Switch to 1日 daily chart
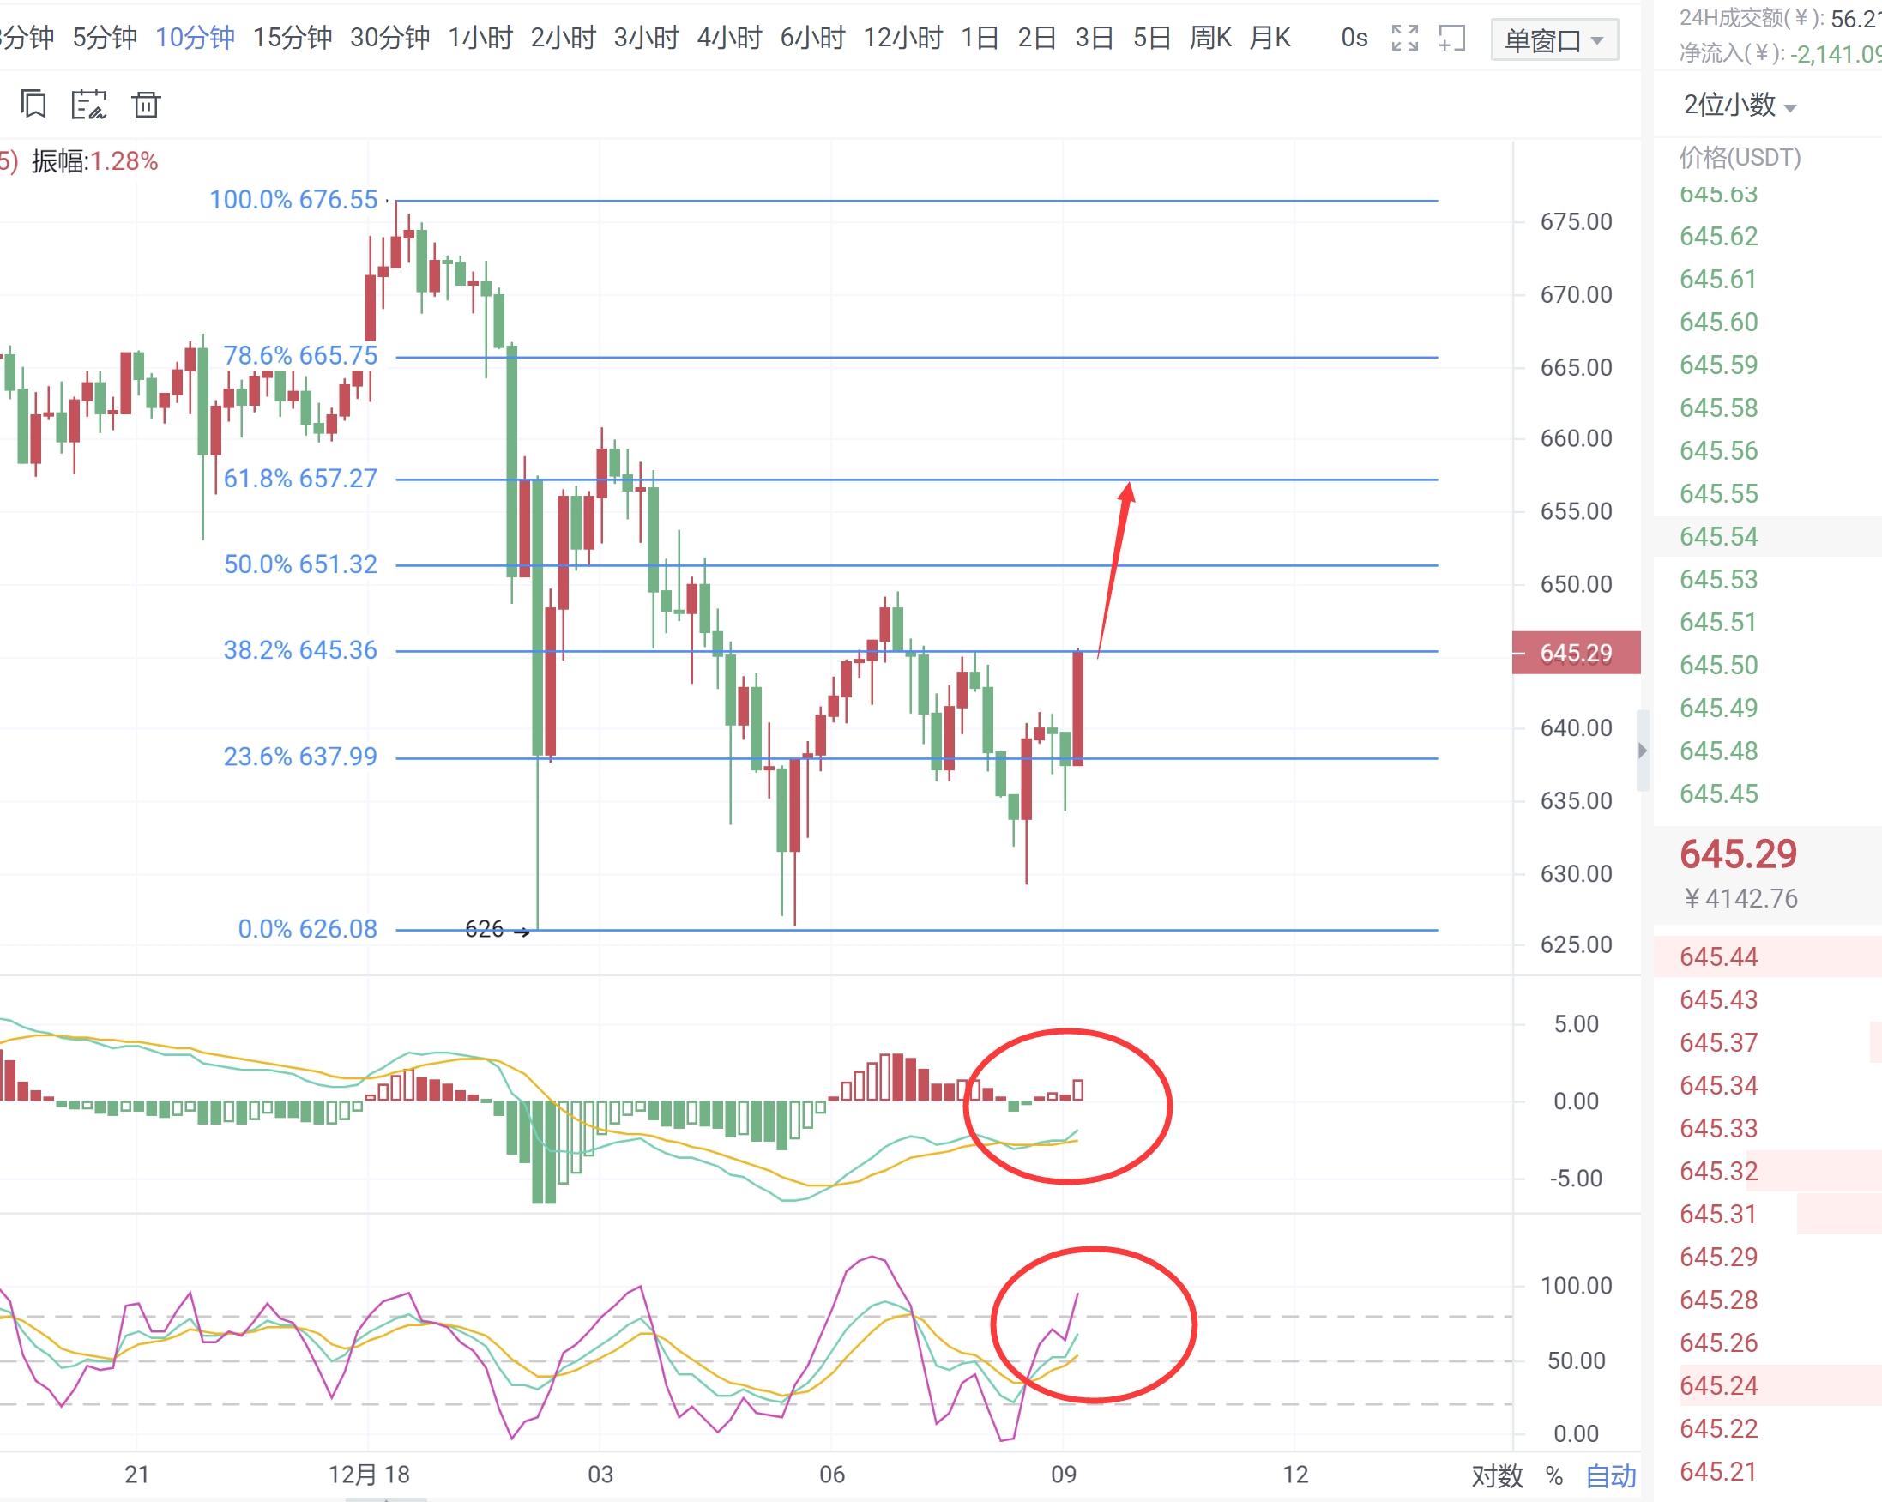This screenshot has width=1882, height=1502. (x=980, y=38)
